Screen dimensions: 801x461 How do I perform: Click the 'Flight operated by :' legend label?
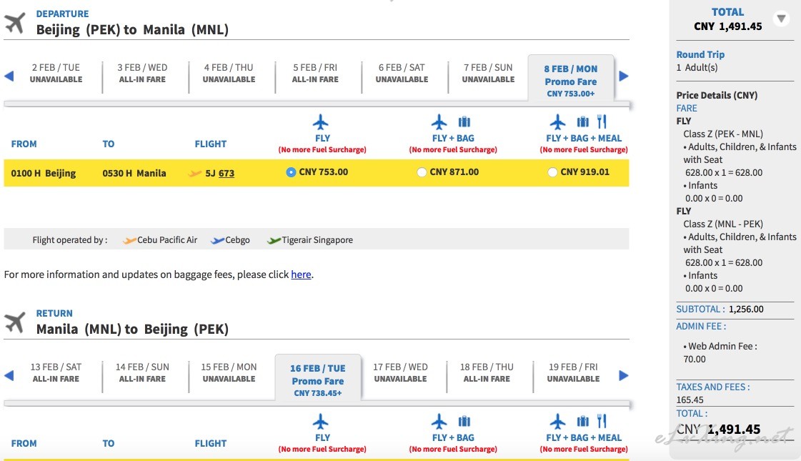pyautogui.click(x=70, y=240)
